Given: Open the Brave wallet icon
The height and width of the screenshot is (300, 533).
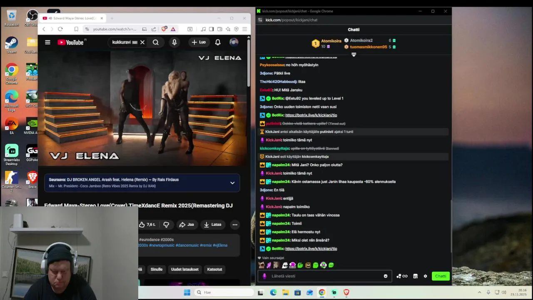Looking at the screenshot, I should (220, 29).
